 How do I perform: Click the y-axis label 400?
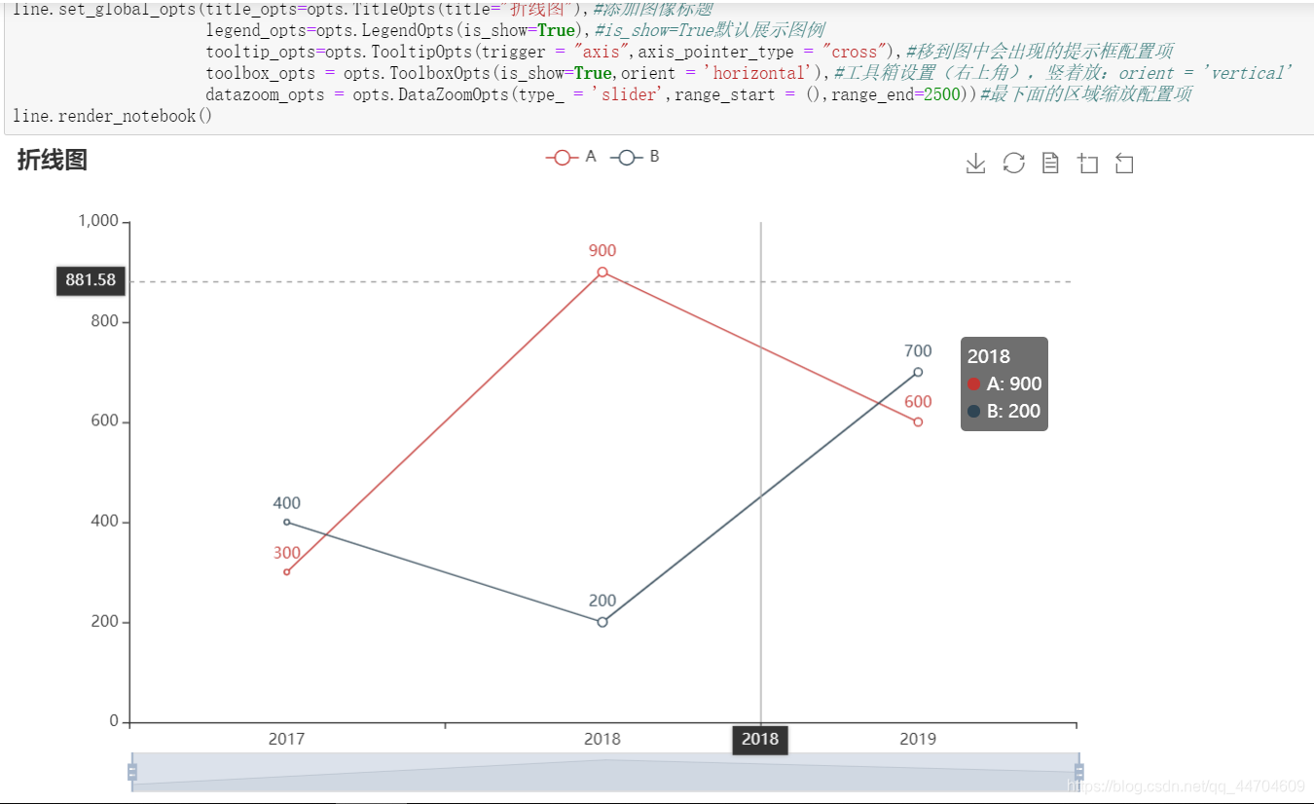[x=106, y=522]
